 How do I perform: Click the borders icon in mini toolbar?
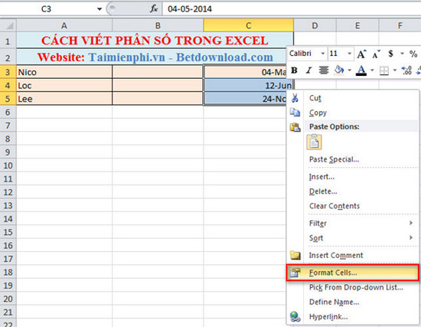[x=384, y=70]
